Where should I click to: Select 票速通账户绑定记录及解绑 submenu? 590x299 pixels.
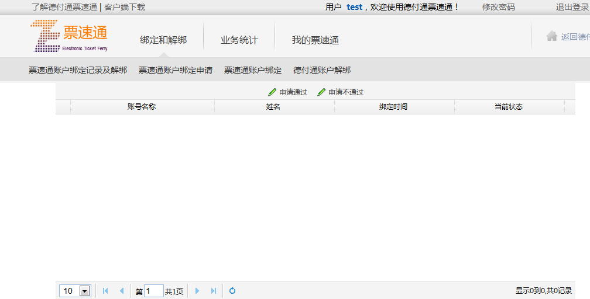click(x=78, y=70)
